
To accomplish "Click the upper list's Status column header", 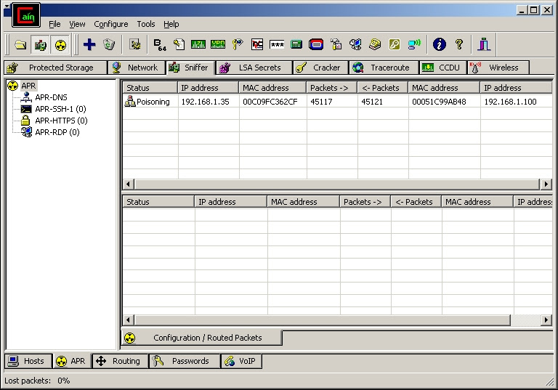I will coord(150,88).
